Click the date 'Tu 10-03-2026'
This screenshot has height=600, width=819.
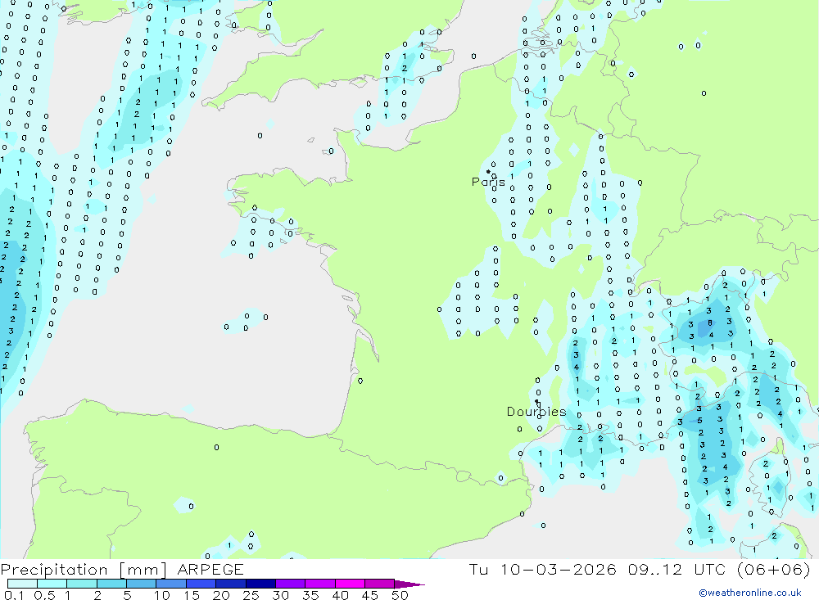coord(543,569)
